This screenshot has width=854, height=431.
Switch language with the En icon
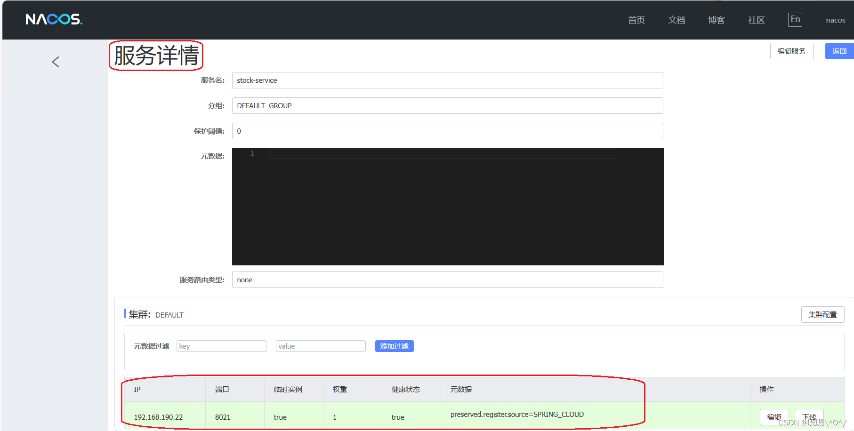(795, 19)
